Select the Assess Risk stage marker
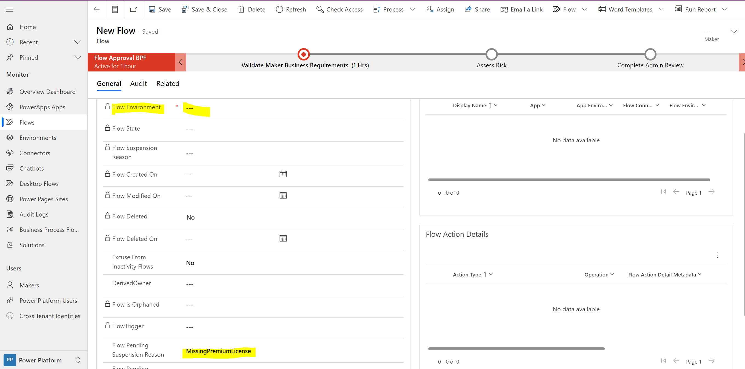745x369 pixels. point(492,54)
